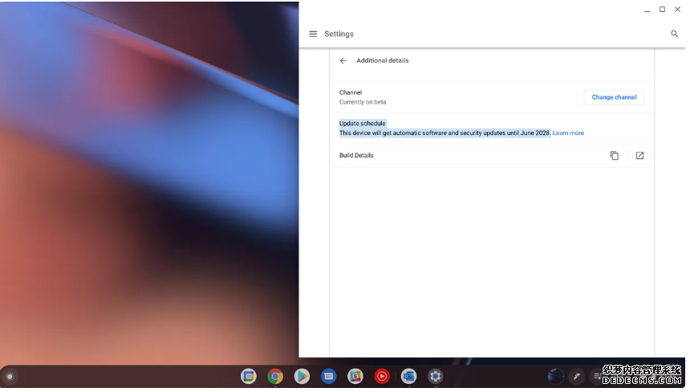This screenshot has height=392, width=690.
Task: Click the 'Additional details' page title
Action: point(383,61)
